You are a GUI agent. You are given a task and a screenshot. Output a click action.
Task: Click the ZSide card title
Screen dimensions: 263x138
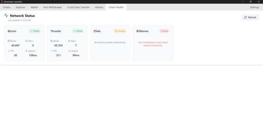click(97, 31)
